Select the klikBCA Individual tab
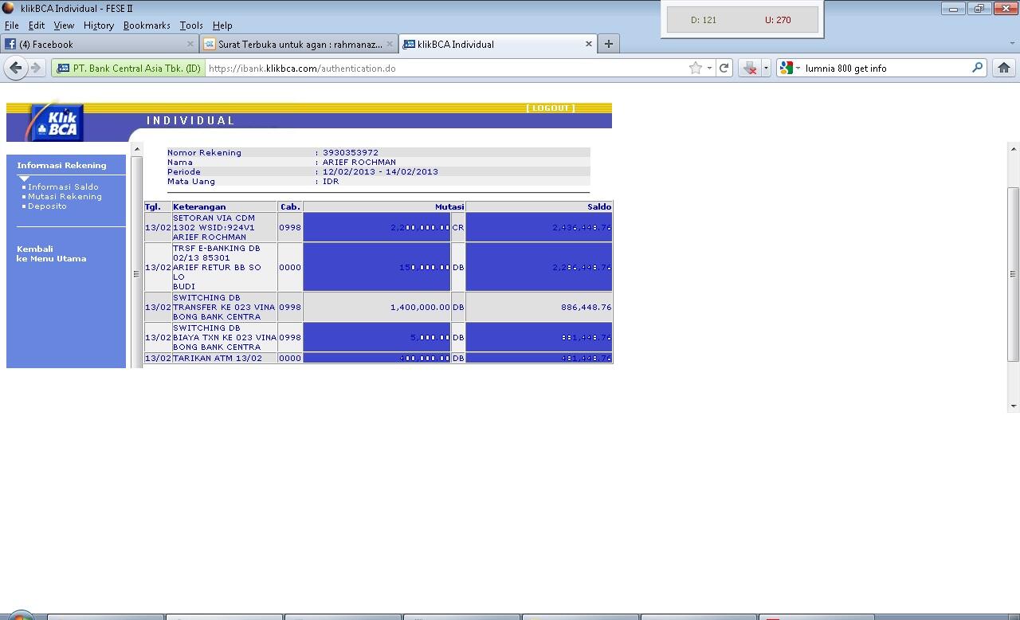Viewport: 1020px width, 620px height. click(497, 44)
